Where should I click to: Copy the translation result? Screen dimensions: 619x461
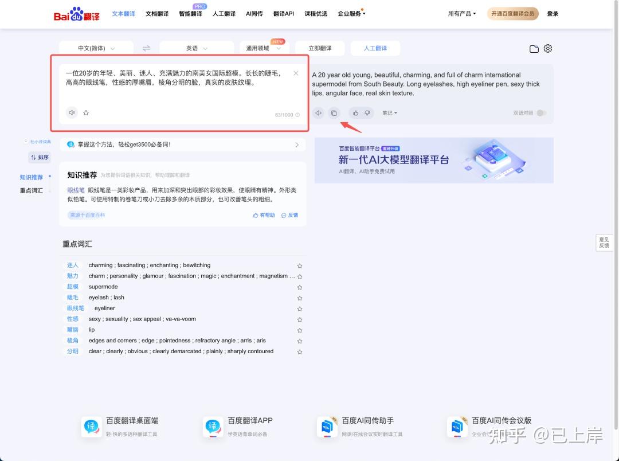[334, 113]
